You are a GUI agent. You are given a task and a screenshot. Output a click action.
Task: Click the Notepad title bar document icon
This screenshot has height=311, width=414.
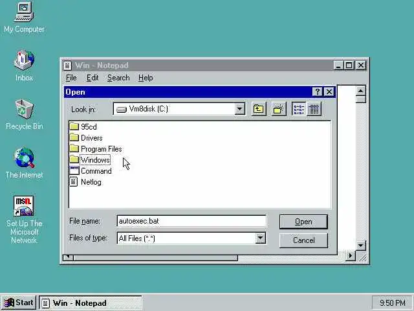tap(67, 65)
